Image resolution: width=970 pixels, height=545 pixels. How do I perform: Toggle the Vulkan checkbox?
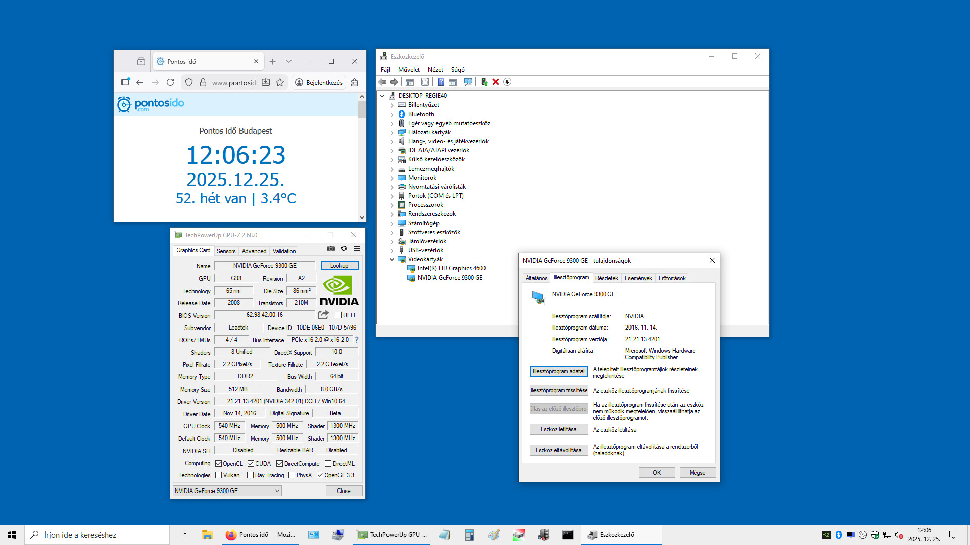coord(219,475)
